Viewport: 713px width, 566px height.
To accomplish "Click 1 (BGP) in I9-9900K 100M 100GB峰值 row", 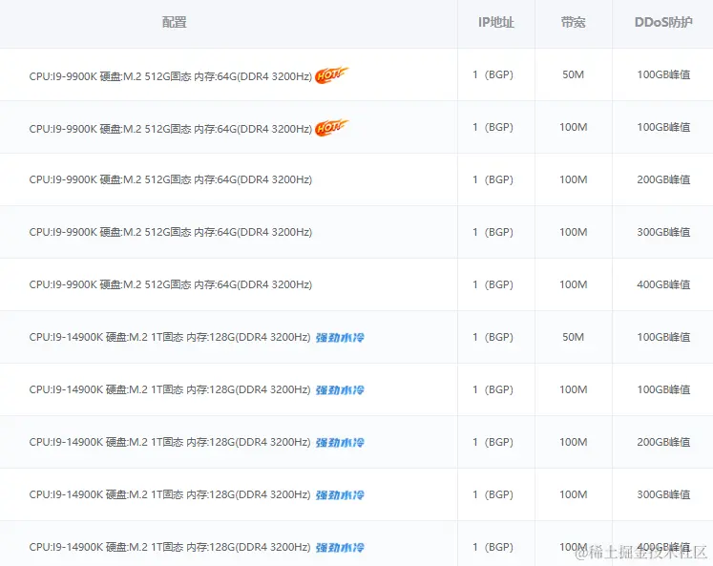I will pyautogui.click(x=493, y=127).
